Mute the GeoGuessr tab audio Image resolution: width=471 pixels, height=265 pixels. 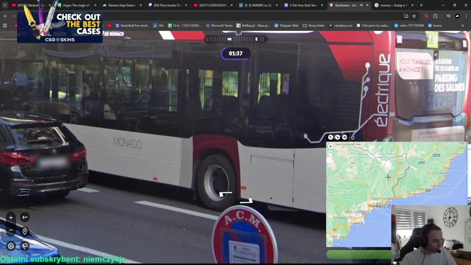[x=361, y=5]
